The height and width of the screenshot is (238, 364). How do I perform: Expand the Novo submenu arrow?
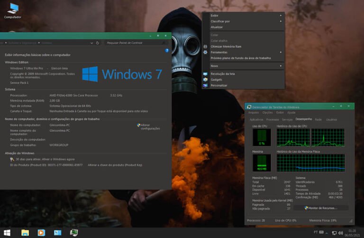point(281,66)
